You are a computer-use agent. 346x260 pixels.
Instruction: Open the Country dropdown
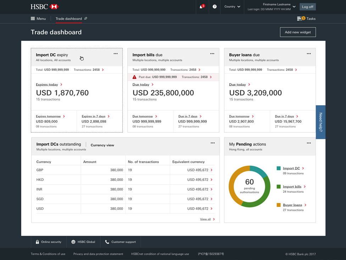pos(233,7)
